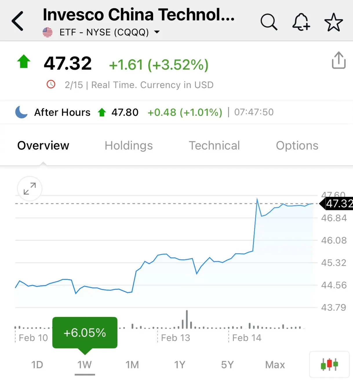Image resolution: width=353 pixels, height=390 pixels.
Task: Tap the After Hours price 47.80
Action: (125, 112)
